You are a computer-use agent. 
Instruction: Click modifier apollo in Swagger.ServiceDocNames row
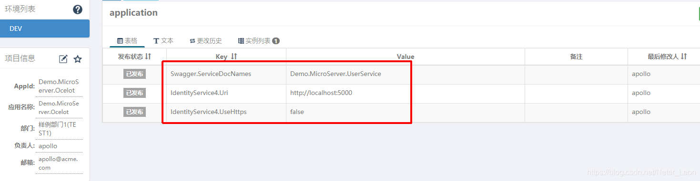tap(641, 74)
